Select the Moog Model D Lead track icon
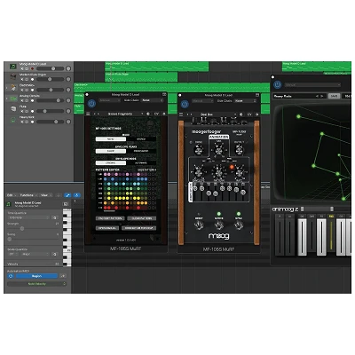 tap(13, 67)
